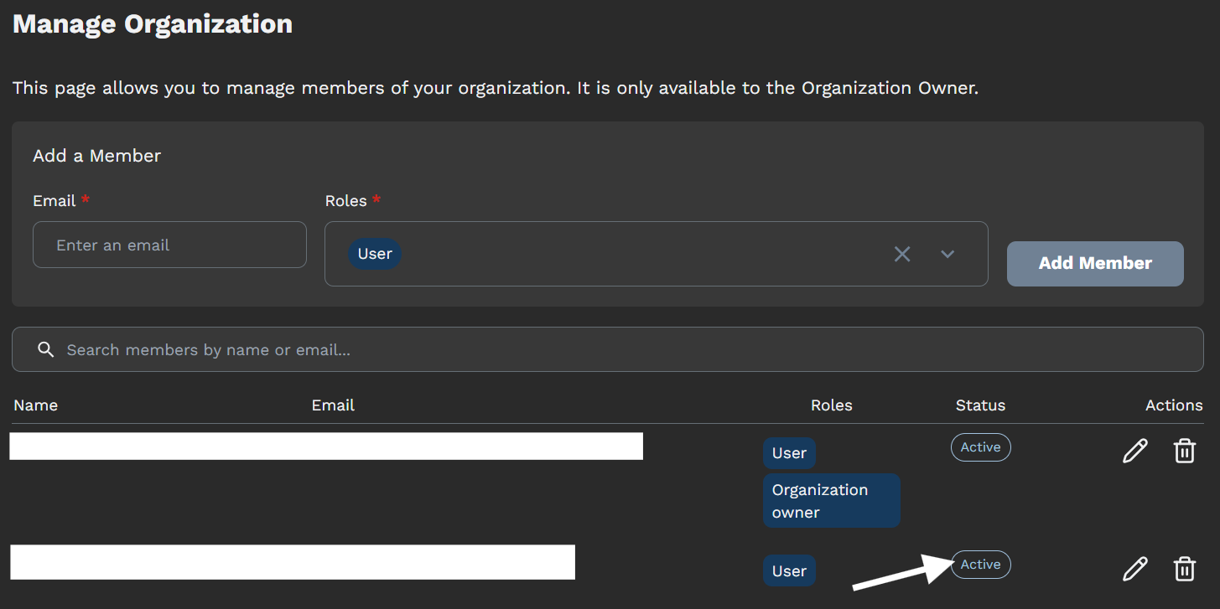Click User badge above Organization owner badge
This screenshot has height=609, width=1220.
pyautogui.click(x=789, y=453)
